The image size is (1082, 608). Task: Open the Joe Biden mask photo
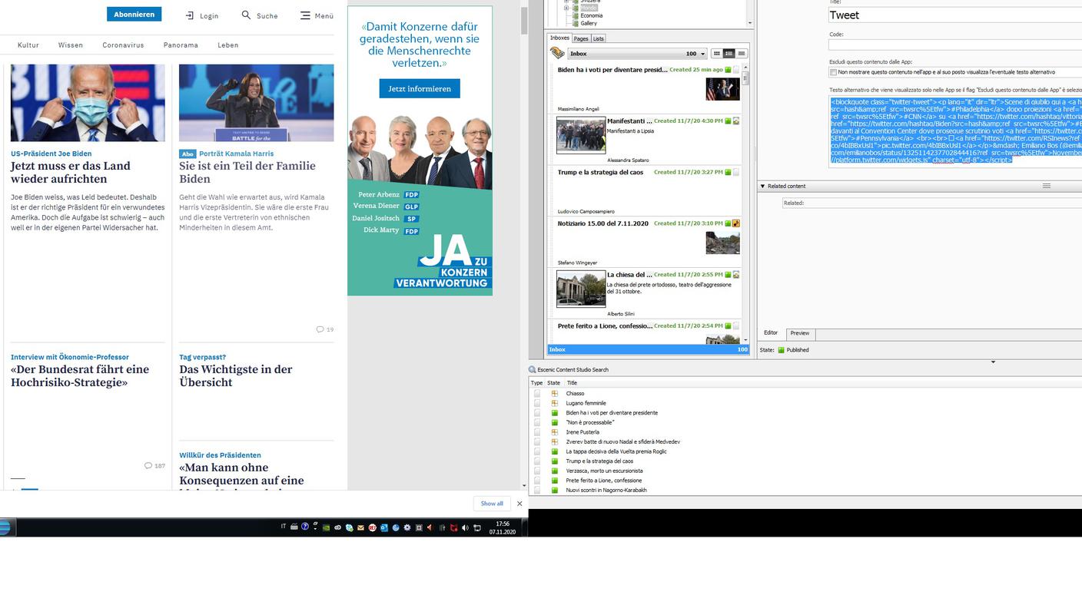click(x=88, y=103)
